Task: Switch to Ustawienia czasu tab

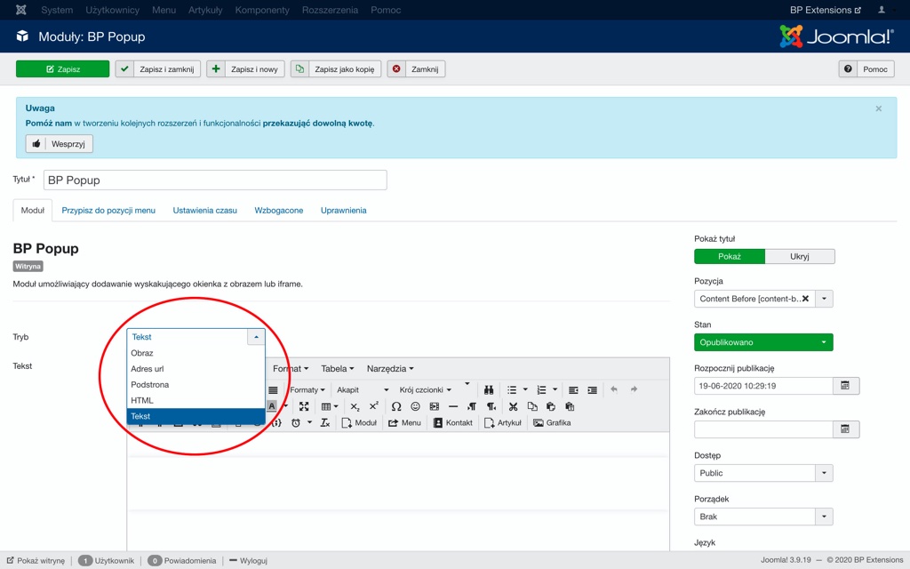Action: [x=204, y=211]
